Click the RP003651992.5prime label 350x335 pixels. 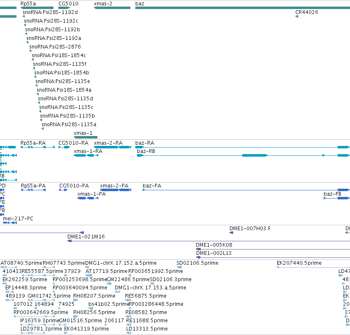click(155, 271)
